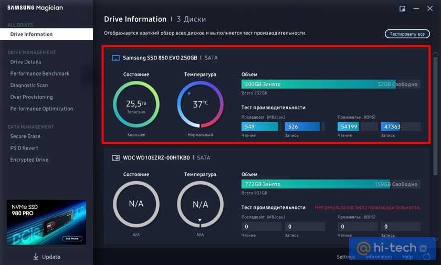Click the WDC WD10EZRZ drive icon
Image resolution: width=441 pixels, height=265 pixels.
[115, 157]
